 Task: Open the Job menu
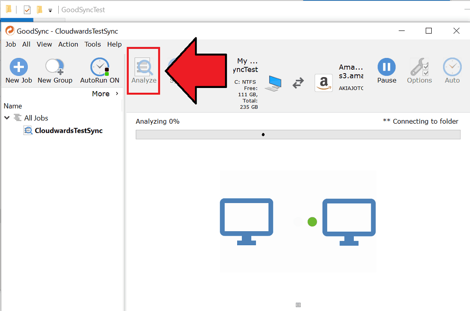(10, 44)
